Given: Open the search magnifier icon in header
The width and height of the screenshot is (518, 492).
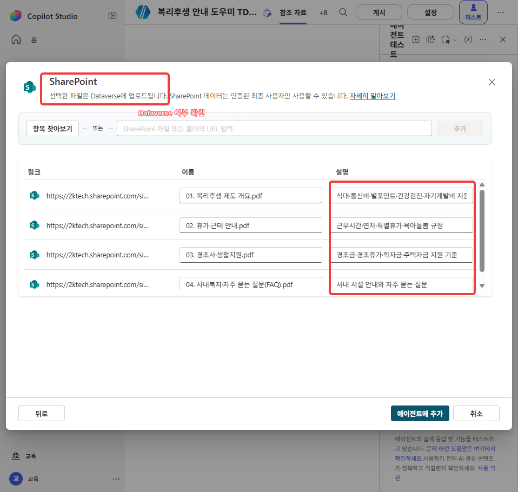Looking at the screenshot, I should coord(343,12).
